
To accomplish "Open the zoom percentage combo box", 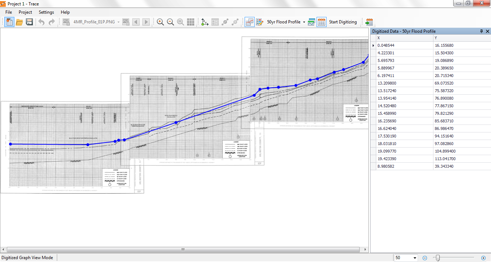I will pyautogui.click(x=415, y=258).
